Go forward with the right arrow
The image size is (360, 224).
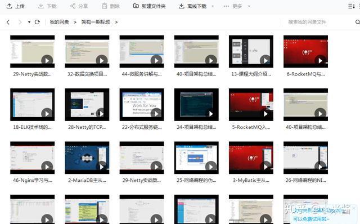[20, 22]
